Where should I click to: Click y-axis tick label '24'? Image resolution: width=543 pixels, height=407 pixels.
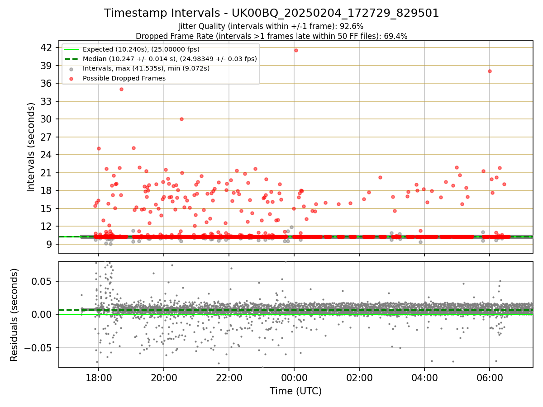tap(47, 155)
